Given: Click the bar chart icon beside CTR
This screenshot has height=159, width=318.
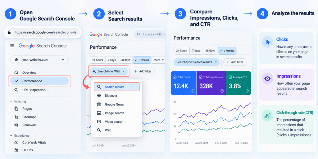Looking at the screenshot, I should pyautogui.click(x=267, y=116).
